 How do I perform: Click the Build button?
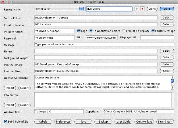click(x=167, y=9)
